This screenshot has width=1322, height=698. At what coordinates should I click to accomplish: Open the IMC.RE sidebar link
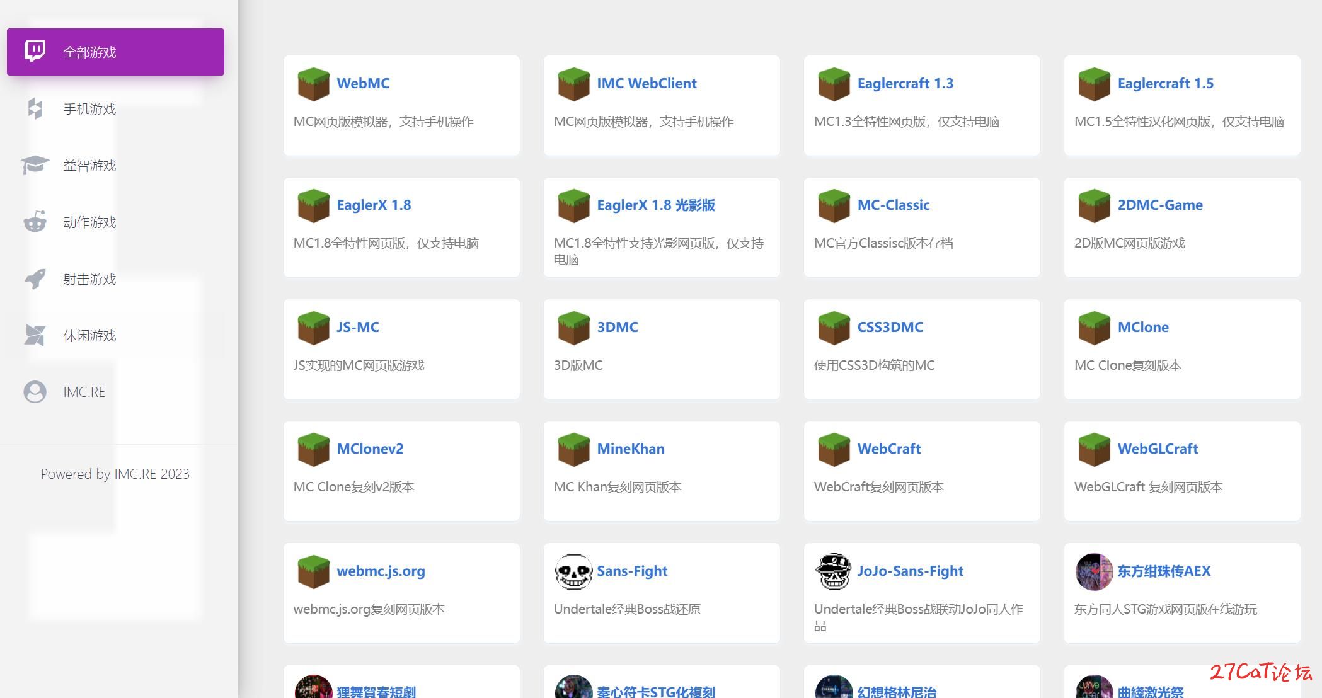115,392
